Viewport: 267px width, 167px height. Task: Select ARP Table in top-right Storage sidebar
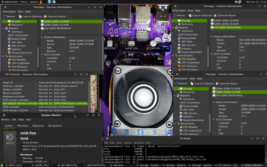(187, 42)
